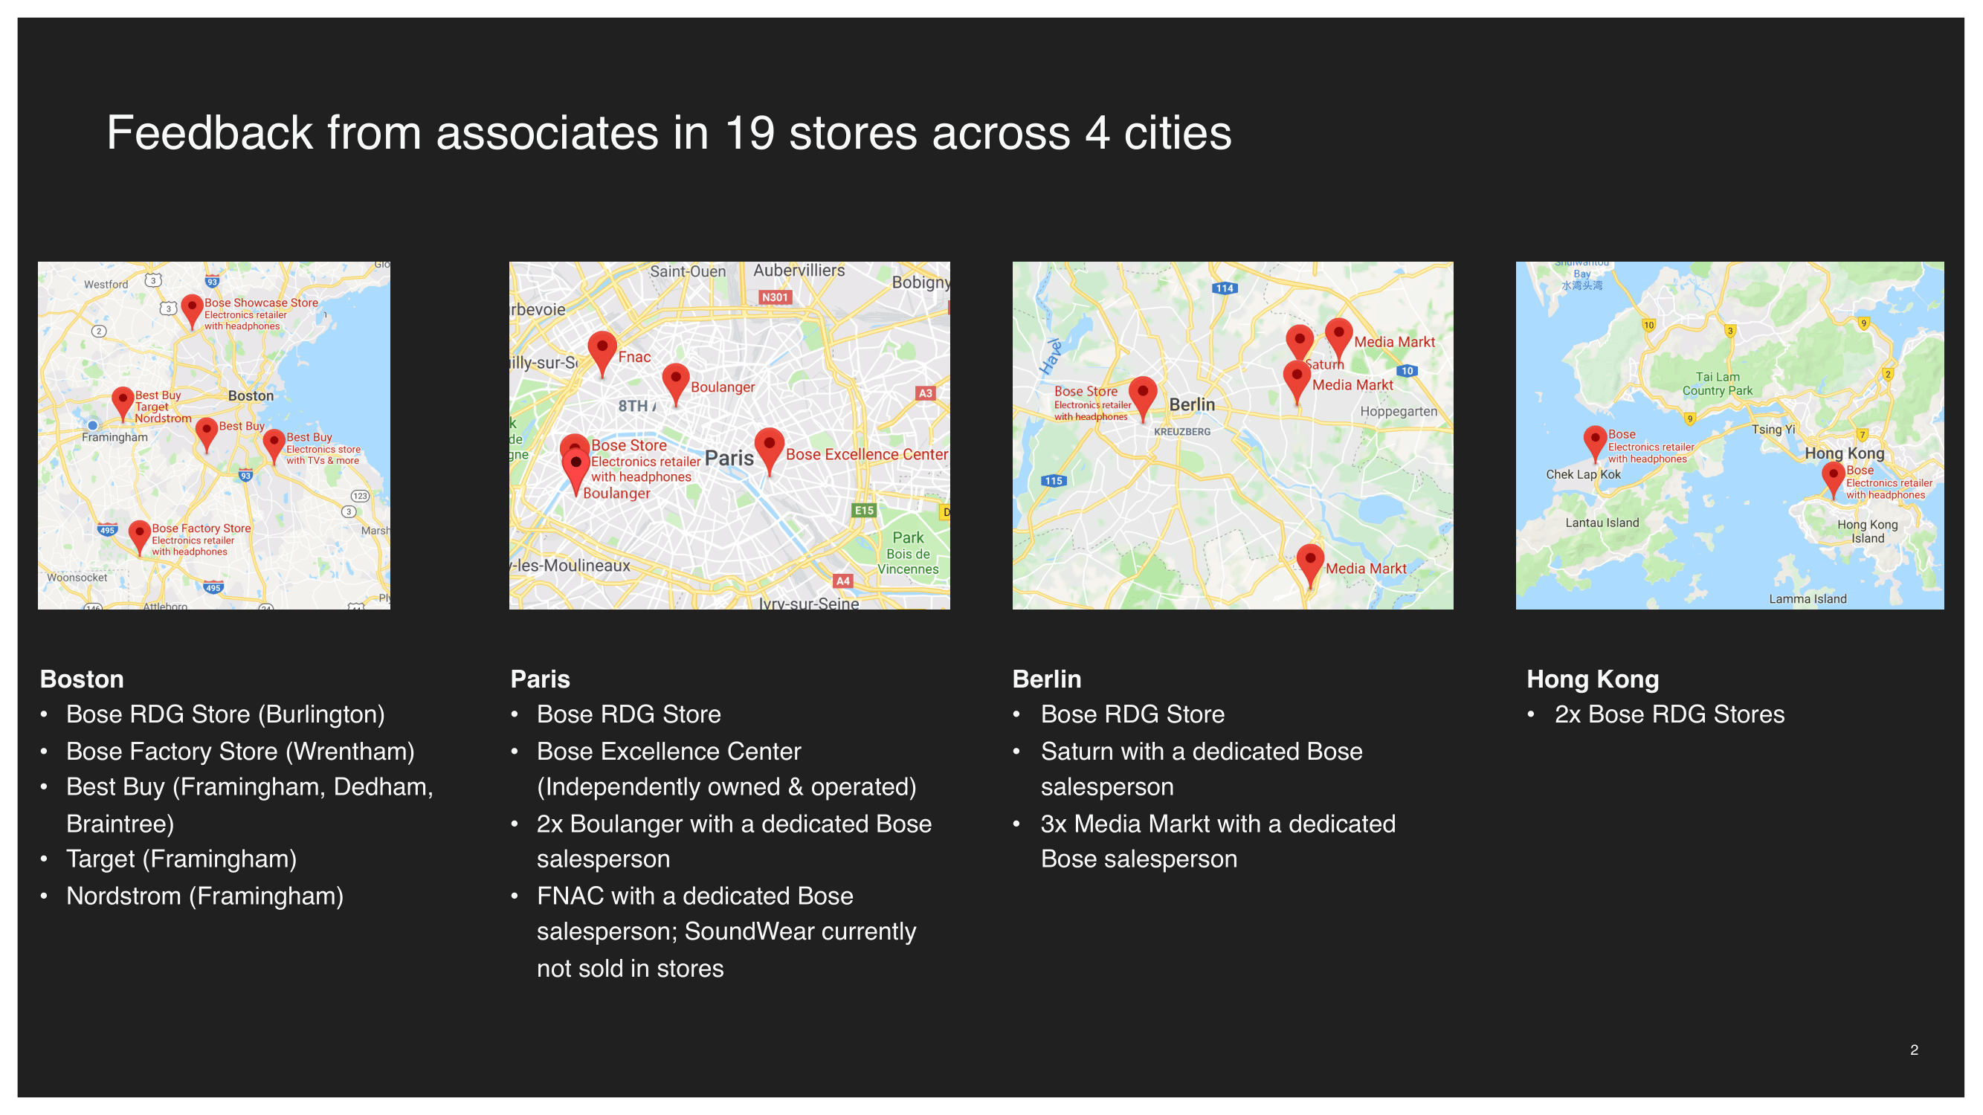Click the A3 road shield on Paris map
This screenshot has width=1983, height=1115.
(925, 393)
